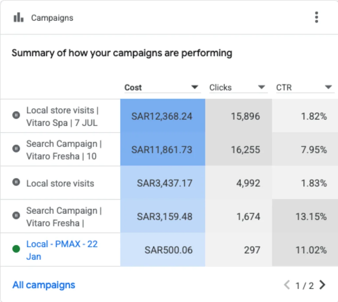
Task: Select the Campaigns card title
Action: click(x=52, y=18)
